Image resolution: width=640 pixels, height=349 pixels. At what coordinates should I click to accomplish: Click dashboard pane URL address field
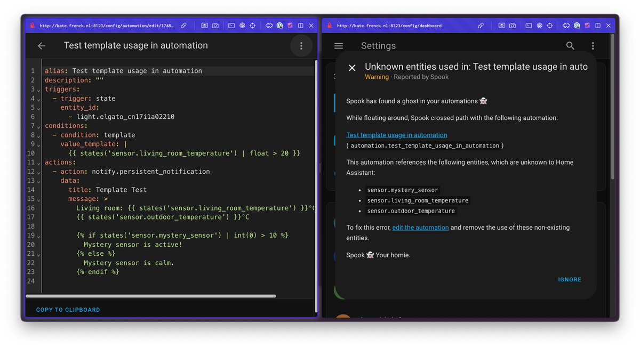389,25
